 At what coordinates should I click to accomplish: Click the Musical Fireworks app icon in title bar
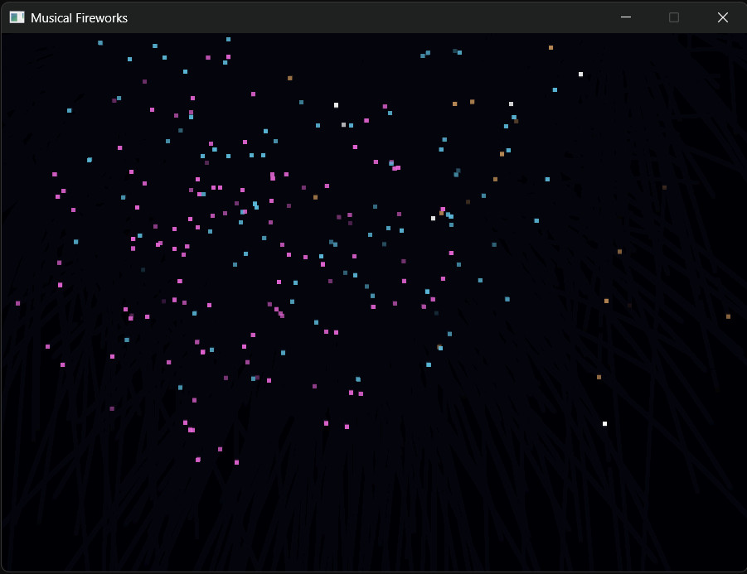17,17
